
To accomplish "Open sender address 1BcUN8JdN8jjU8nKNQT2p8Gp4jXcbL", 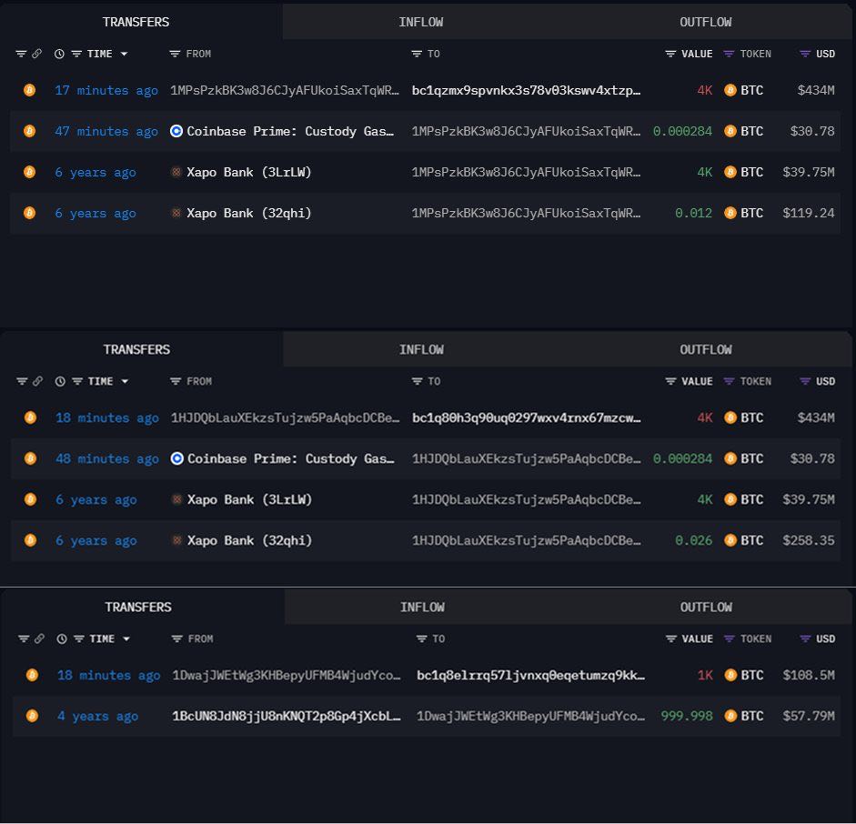I will (286, 716).
